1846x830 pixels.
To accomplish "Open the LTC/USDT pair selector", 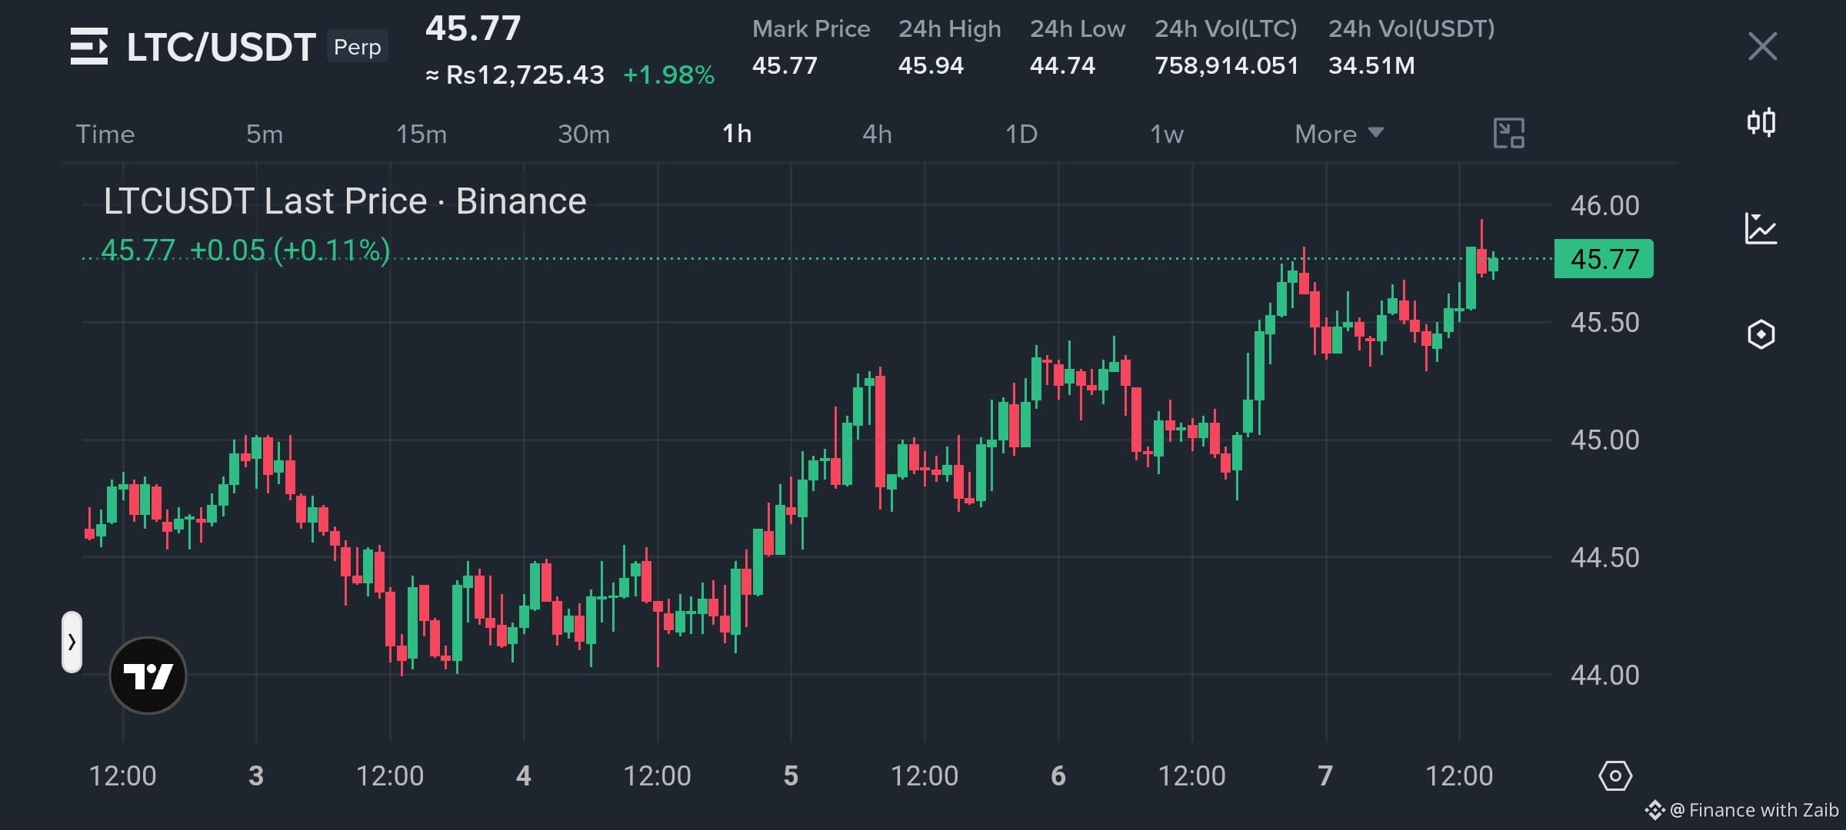I will tap(221, 47).
